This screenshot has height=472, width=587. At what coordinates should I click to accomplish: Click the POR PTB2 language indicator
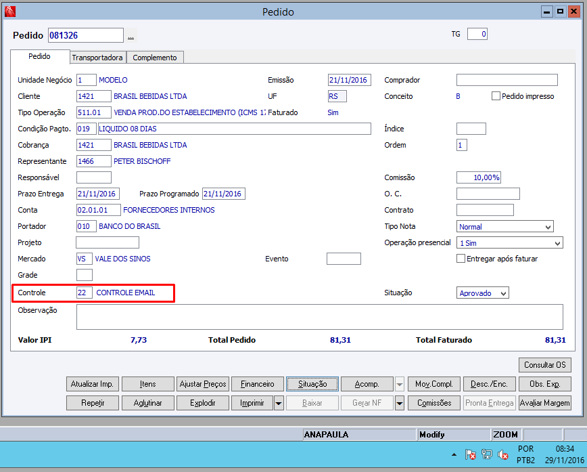pyautogui.click(x=526, y=454)
